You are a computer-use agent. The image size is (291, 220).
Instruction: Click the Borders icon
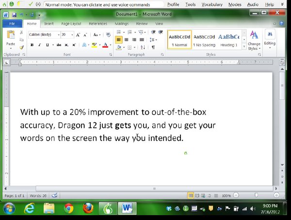point(129,47)
